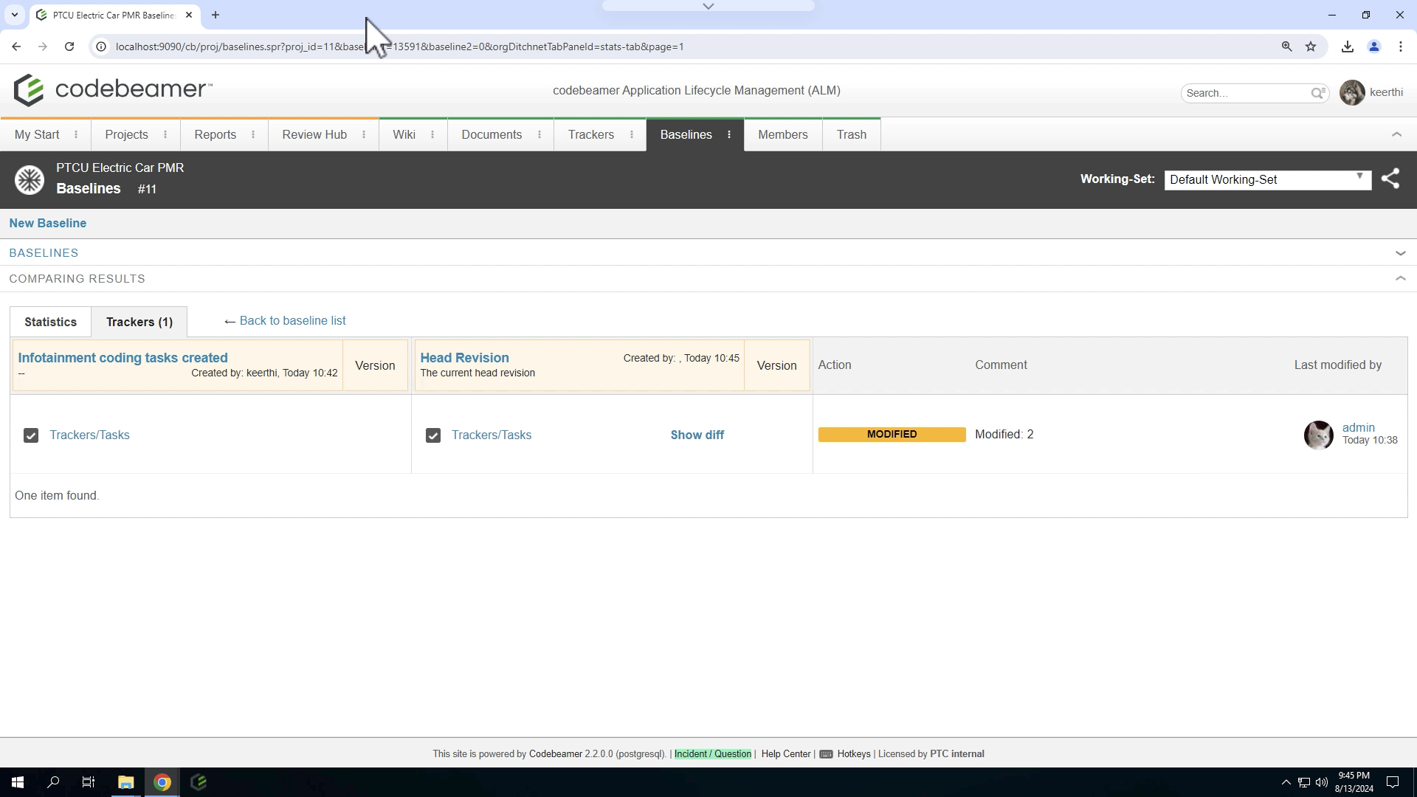Image resolution: width=1417 pixels, height=797 pixels.
Task: Open Review Hub tab options dots
Action: click(x=364, y=134)
